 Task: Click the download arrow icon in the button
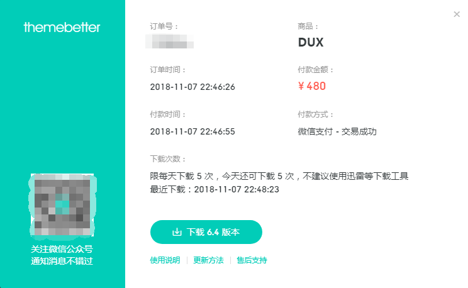[177, 232]
